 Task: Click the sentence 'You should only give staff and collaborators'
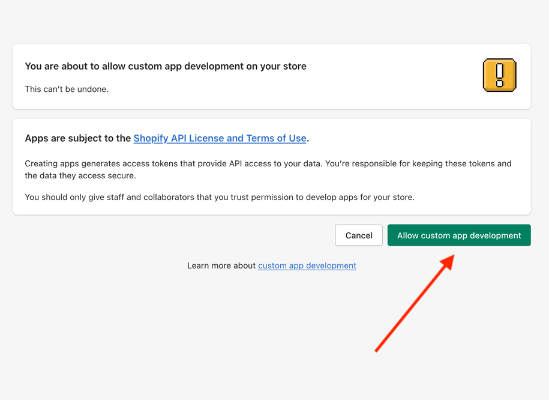click(x=220, y=197)
